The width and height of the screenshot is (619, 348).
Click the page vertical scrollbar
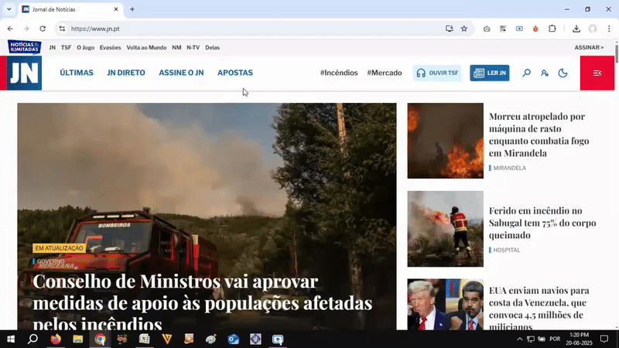615,193
